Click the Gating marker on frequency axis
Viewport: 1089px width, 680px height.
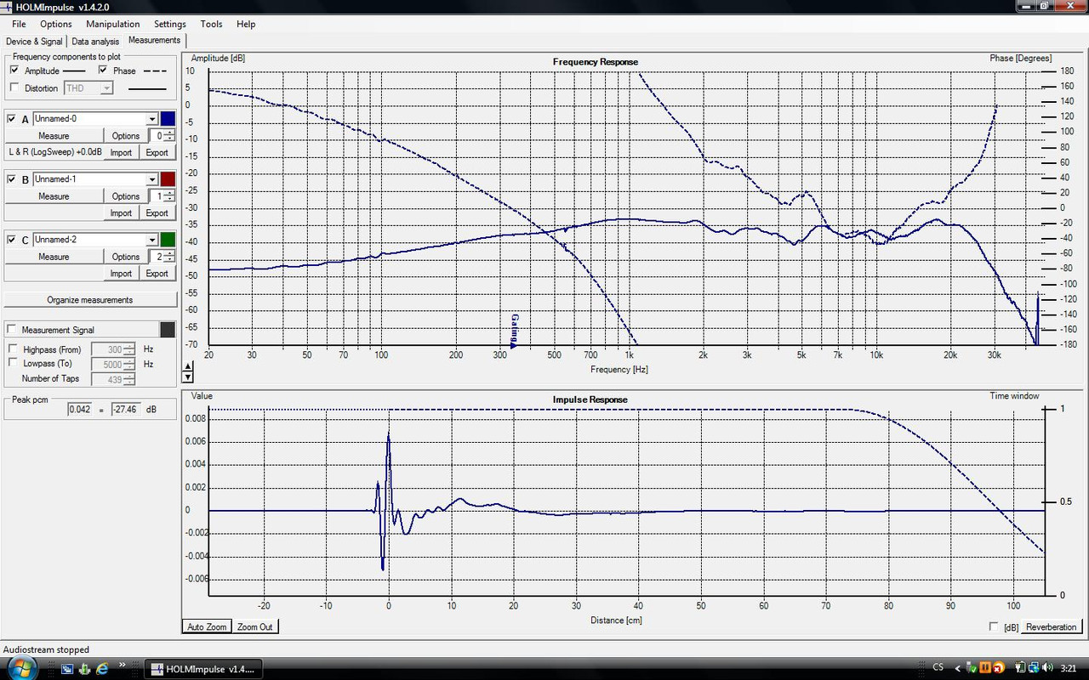pyautogui.click(x=514, y=331)
